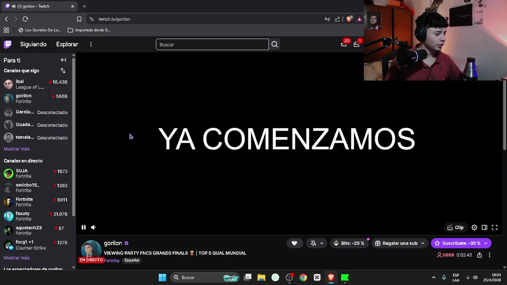
Task: Open Importado desde G... bookmark folder
Action: [89, 30]
